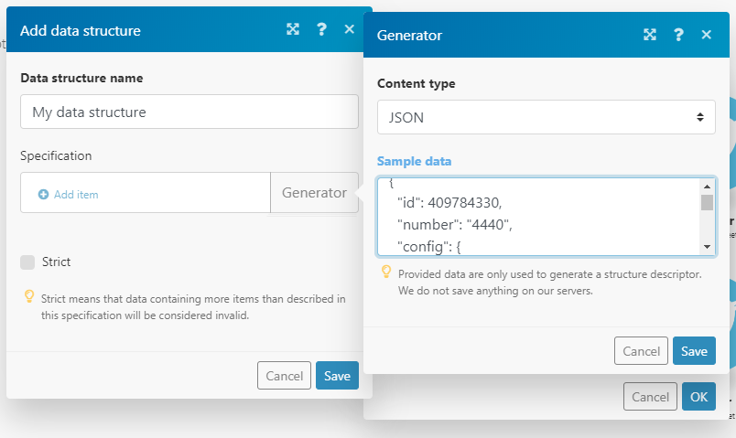
Task: Click the "id": 409784330 line
Action: point(449,203)
